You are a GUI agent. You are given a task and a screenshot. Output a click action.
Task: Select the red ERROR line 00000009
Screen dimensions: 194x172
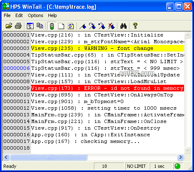click(x=93, y=88)
